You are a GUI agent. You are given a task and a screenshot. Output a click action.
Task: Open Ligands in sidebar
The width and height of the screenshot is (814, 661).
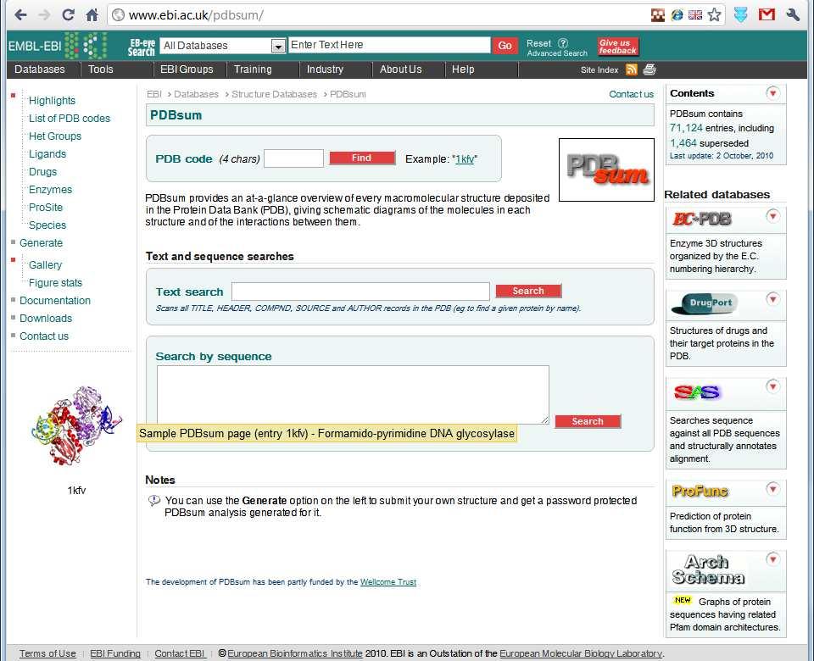click(x=47, y=154)
